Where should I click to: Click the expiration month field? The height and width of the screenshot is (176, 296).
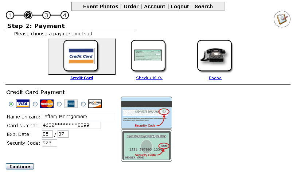(47, 134)
